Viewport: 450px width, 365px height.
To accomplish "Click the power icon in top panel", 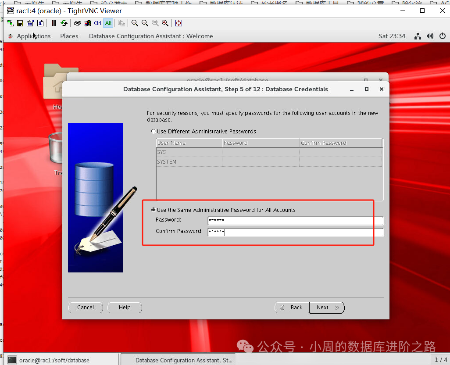I will pos(442,36).
